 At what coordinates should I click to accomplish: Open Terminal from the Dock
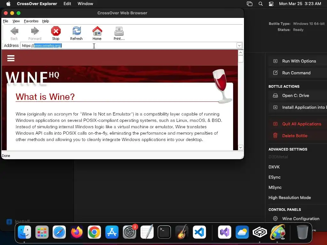pos(164,232)
